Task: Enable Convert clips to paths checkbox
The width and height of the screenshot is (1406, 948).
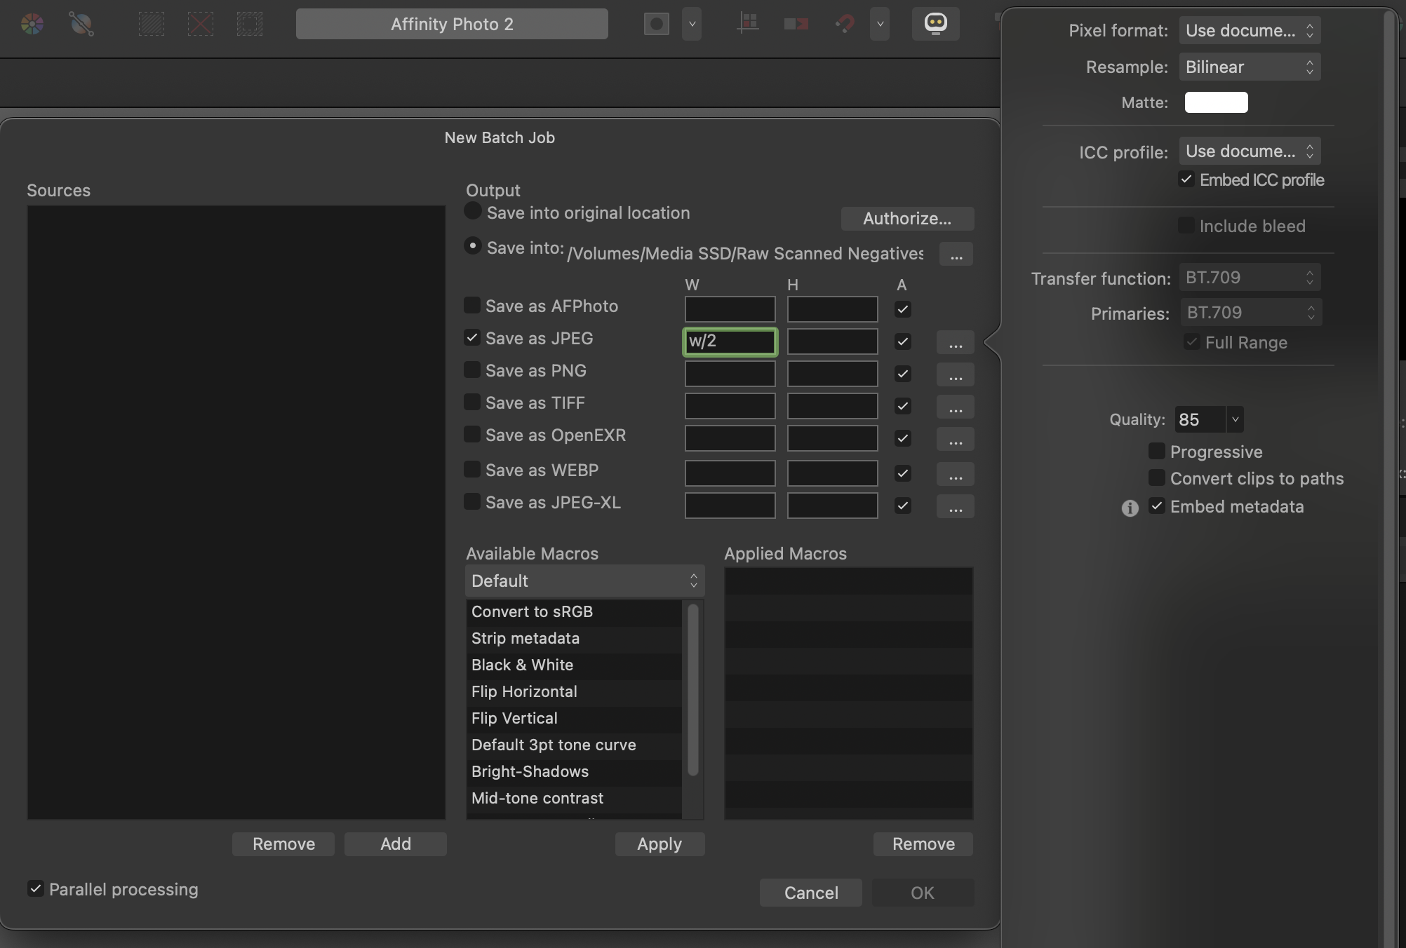Action: pyautogui.click(x=1157, y=478)
